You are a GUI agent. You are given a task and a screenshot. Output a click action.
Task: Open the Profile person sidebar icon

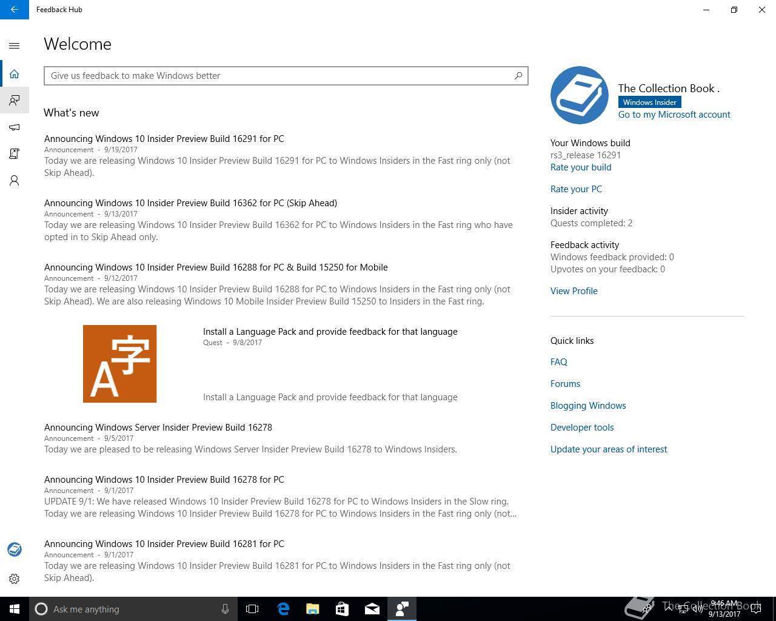(15, 181)
